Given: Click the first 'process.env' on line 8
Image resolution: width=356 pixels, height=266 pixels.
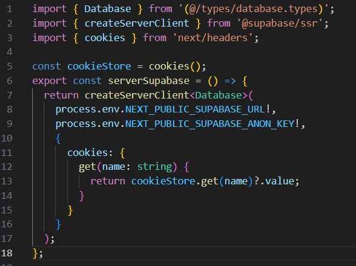Looking at the screenshot, I should [x=87, y=110].
